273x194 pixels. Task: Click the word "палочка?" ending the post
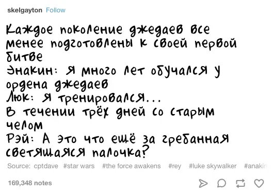point(120,152)
